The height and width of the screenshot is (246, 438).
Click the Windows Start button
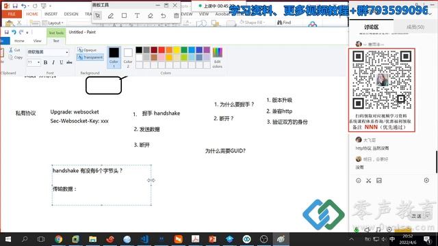pos(8,239)
